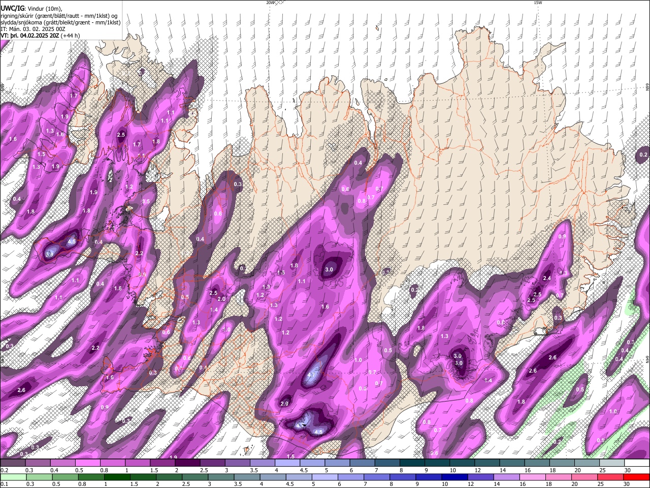Click the '0.2' label in the upper legend
650x488 pixels.
point(4,470)
